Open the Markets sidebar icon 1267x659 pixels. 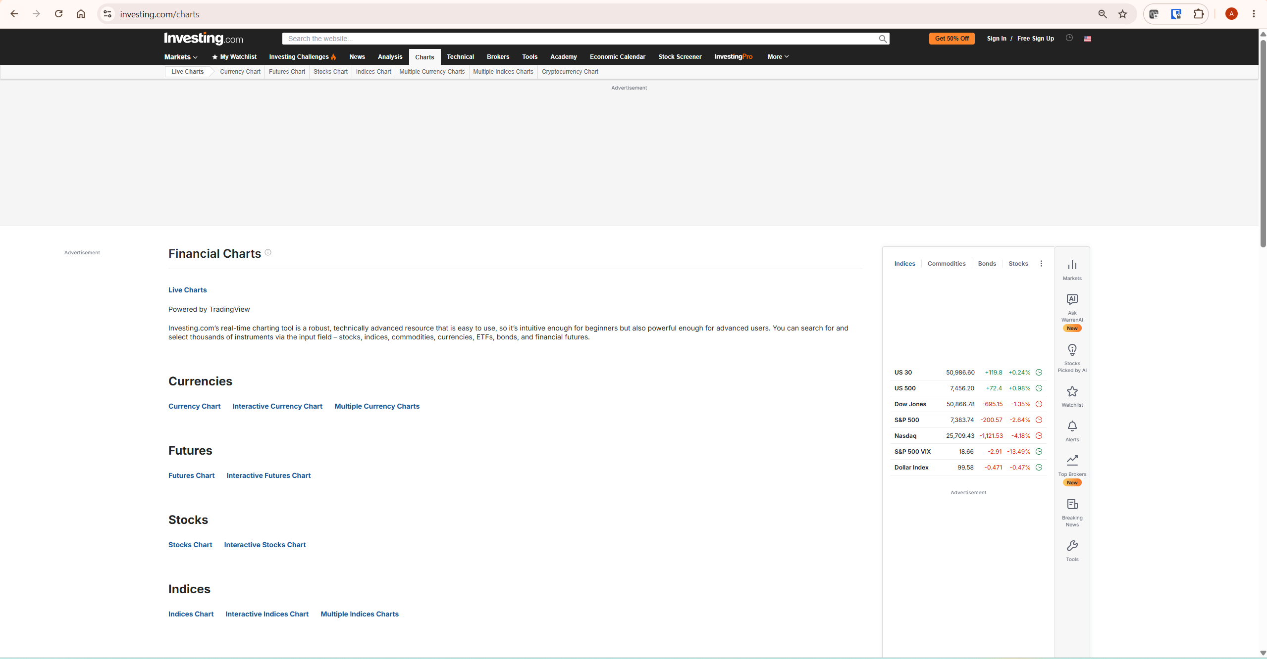(x=1072, y=270)
